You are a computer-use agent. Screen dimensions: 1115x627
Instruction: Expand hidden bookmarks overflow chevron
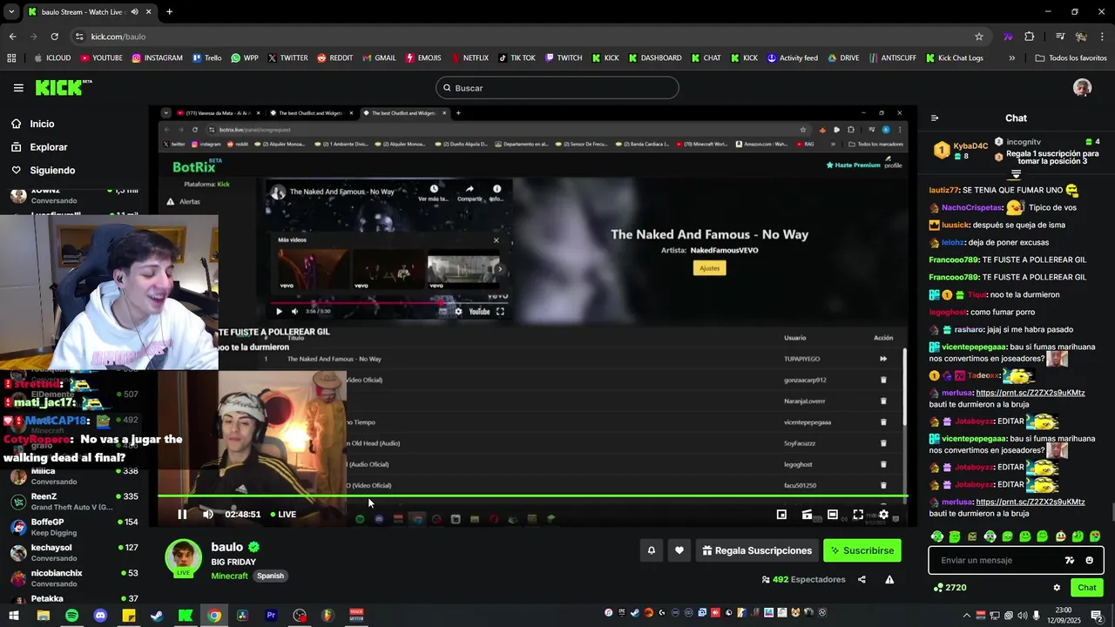click(x=1011, y=58)
